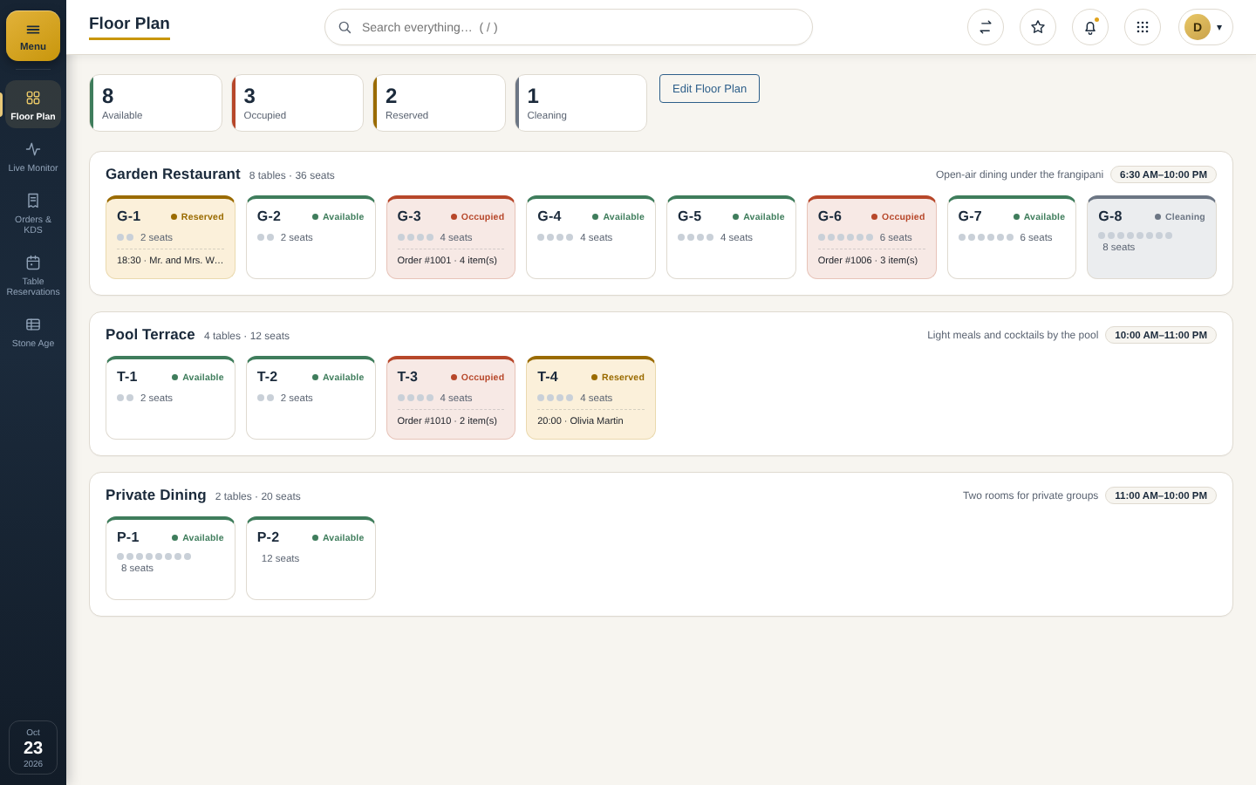Screen dimensions: 1256x785
Task: Select Private Dining table P-1
Action: 170,558
